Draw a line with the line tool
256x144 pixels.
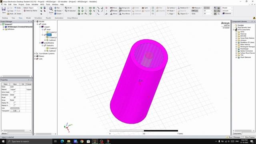98,8
